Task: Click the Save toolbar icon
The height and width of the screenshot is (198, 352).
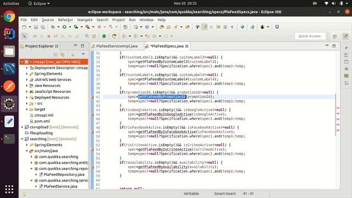Action: (36, 27)
